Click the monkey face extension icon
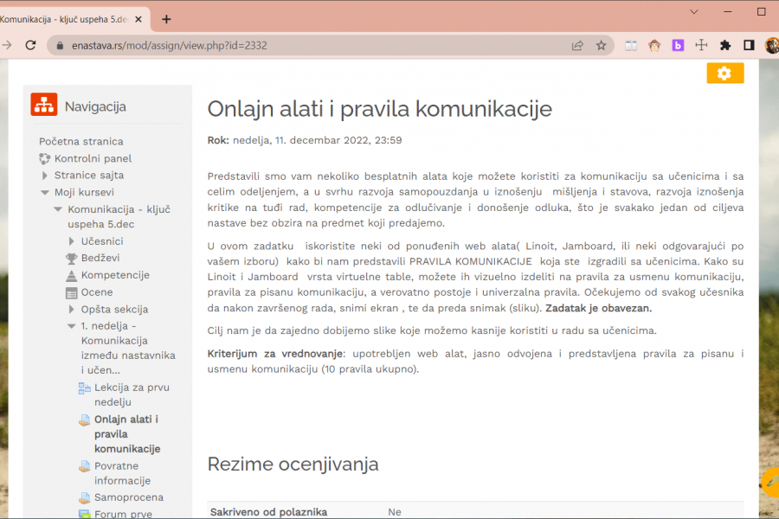This screenshot has width=779, height=519. click(654, 46)
